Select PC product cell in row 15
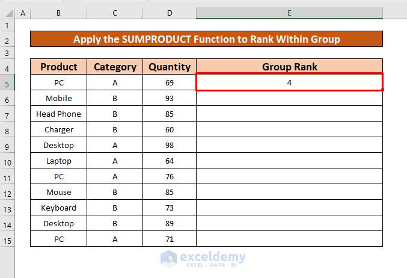 coord(59,239)
